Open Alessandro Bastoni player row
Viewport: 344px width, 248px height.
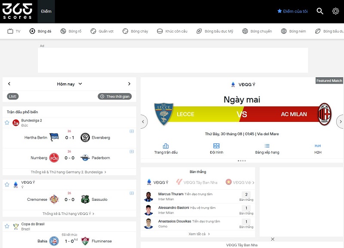(x=198, y=210)
